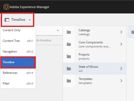Select the State of Illinois title
134x101 pixels.
pyautogui.click(x=88, y=67)
